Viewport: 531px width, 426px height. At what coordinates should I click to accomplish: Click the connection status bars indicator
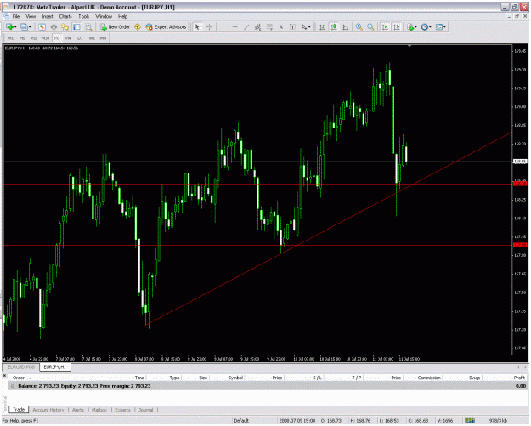click(x=470, y=421)
